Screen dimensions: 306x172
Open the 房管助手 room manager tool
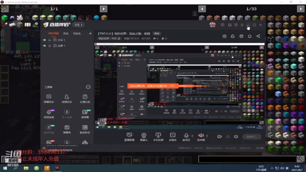[67, 99]
